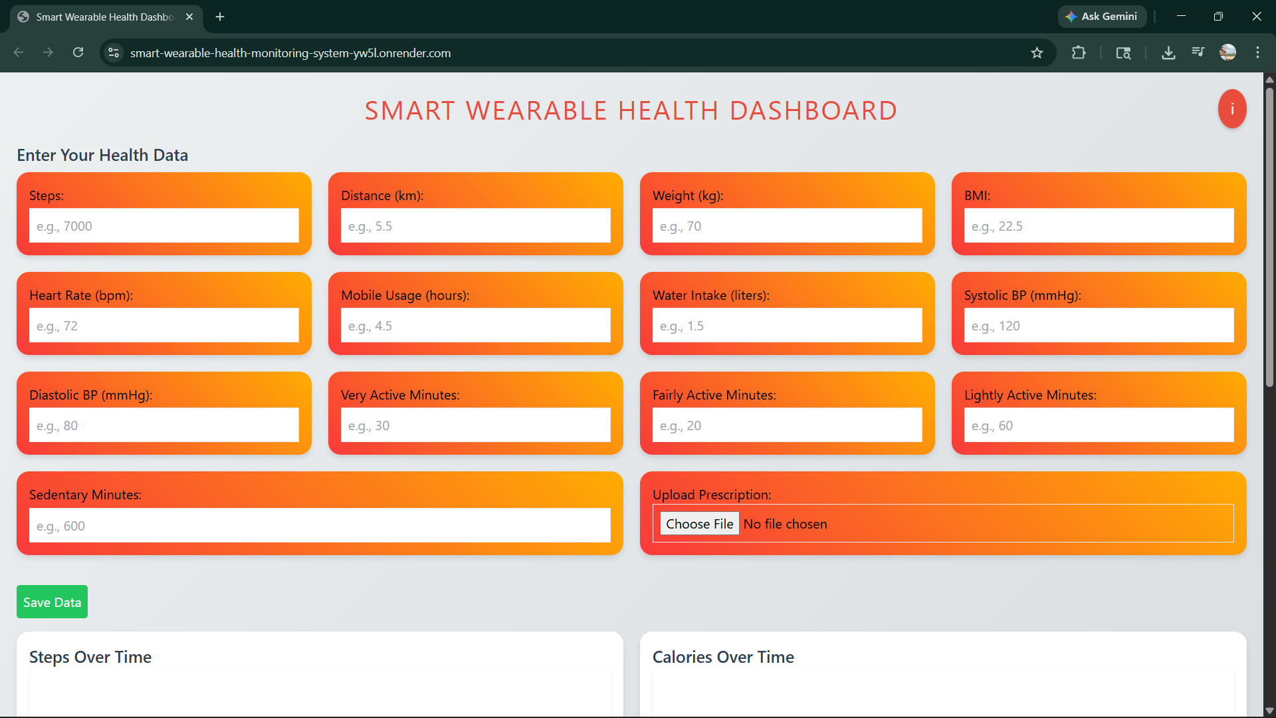
Task: Close the Smart Wearable Health tab
Action: [x=189, y=17]
